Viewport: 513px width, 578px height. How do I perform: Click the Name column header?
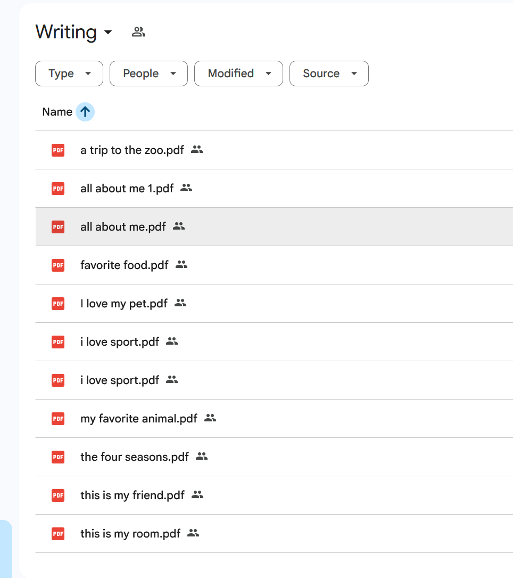pos(57,112)
